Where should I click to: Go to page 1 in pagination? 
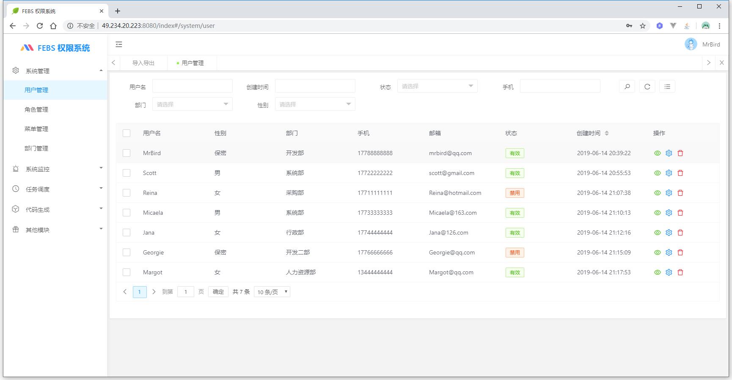140,292
